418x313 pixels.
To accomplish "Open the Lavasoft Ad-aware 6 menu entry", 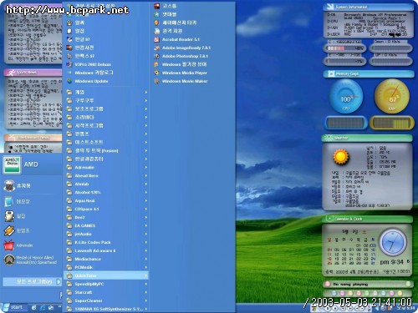I will (106, 250).
